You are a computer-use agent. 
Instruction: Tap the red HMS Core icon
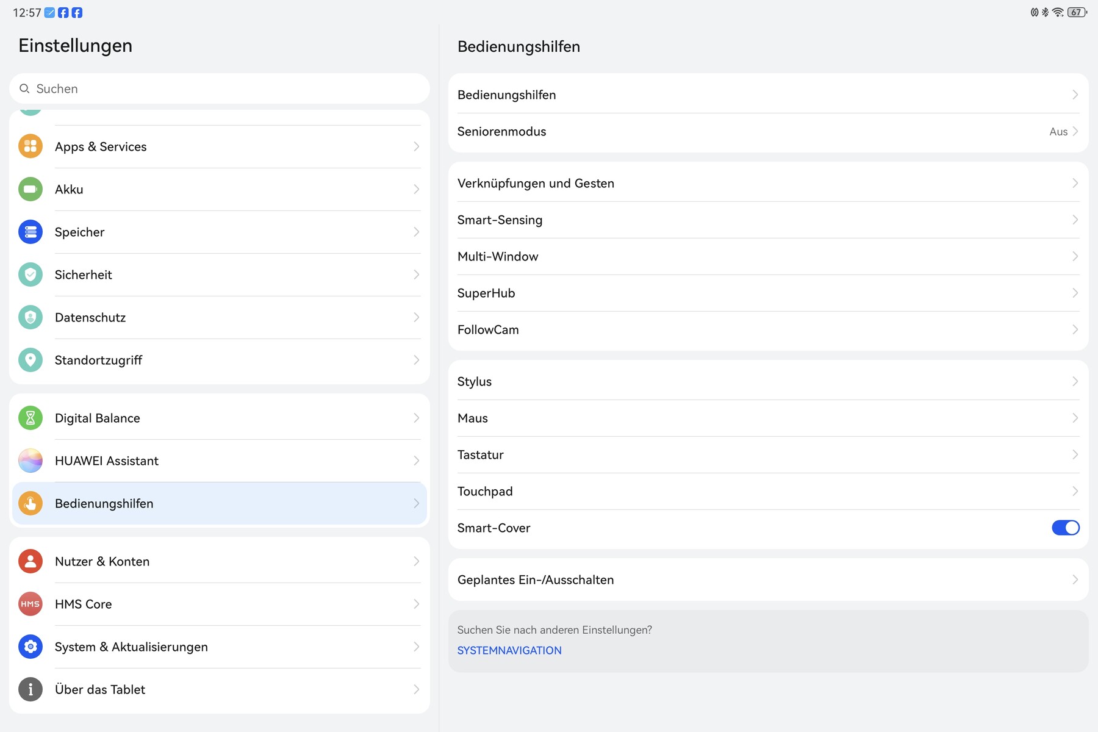(x=30, y=604)
